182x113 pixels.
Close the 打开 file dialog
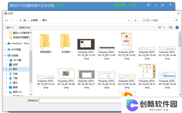pyautogui.click(x=179, y=13)
